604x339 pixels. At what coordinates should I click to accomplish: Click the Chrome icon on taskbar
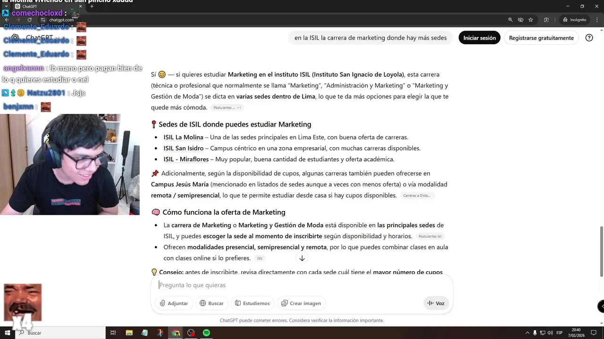176,333
